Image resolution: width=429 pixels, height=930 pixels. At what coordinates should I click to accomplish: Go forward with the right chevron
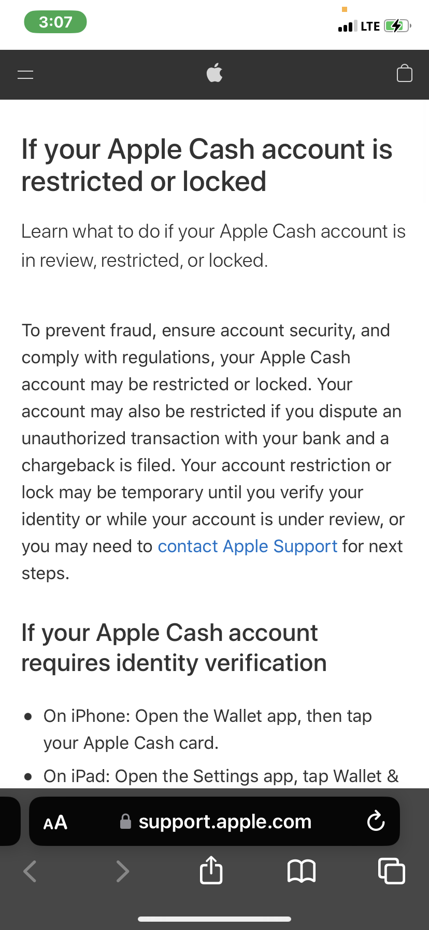[x=122, y=871]
